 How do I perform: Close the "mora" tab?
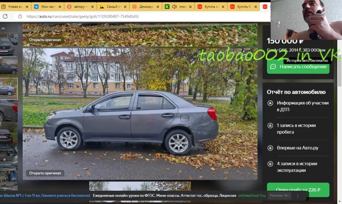point(191,7)
